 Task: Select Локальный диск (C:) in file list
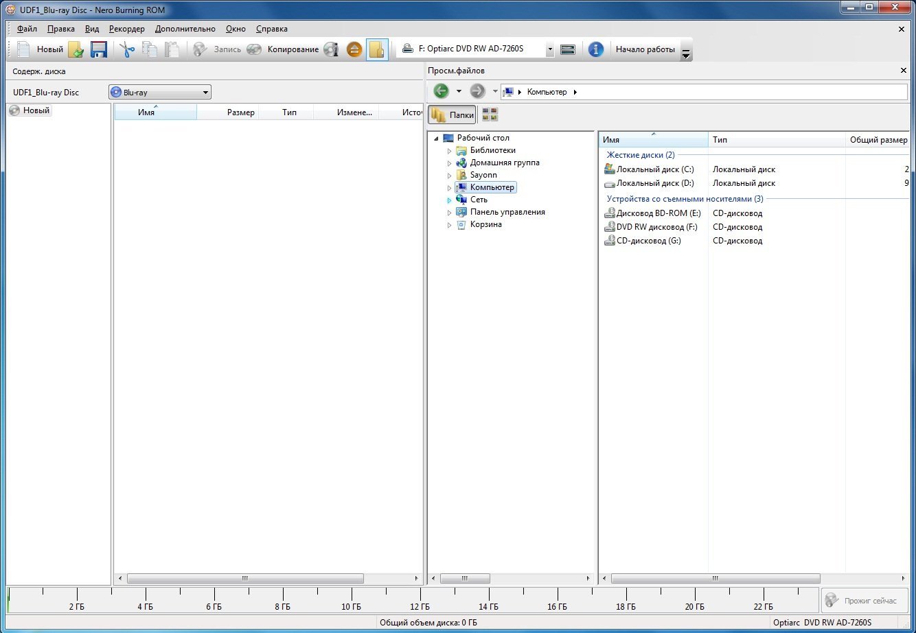tap(654, 169)
